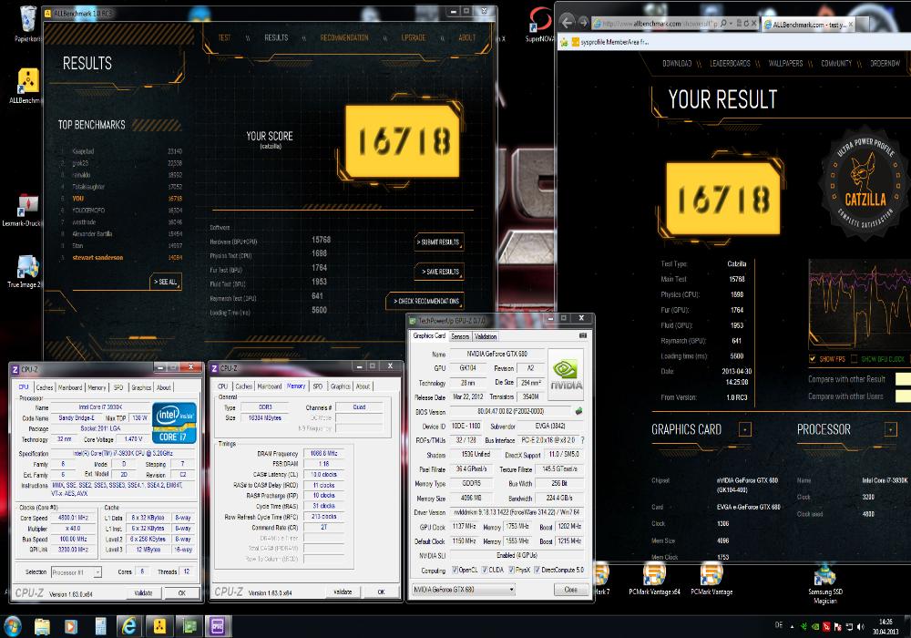Switch to the Sensors tab in GPU-Z
The height and width of the screenshot is (638, 911).
tap(460, 336)
